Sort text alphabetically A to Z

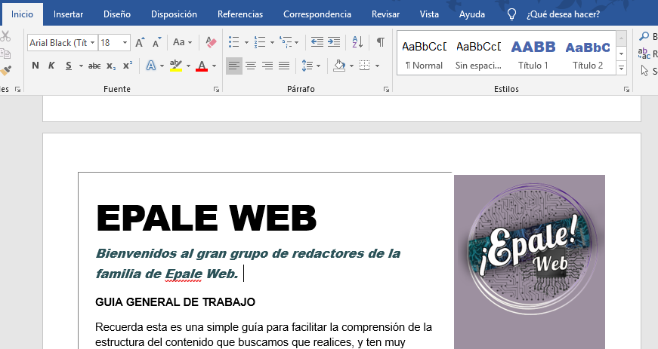click(x=357, y=42)
